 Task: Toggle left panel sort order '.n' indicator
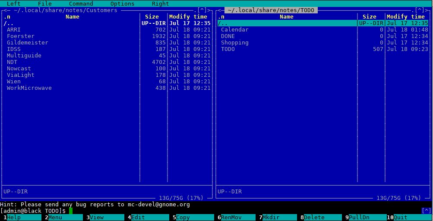(x=7, y=17)
